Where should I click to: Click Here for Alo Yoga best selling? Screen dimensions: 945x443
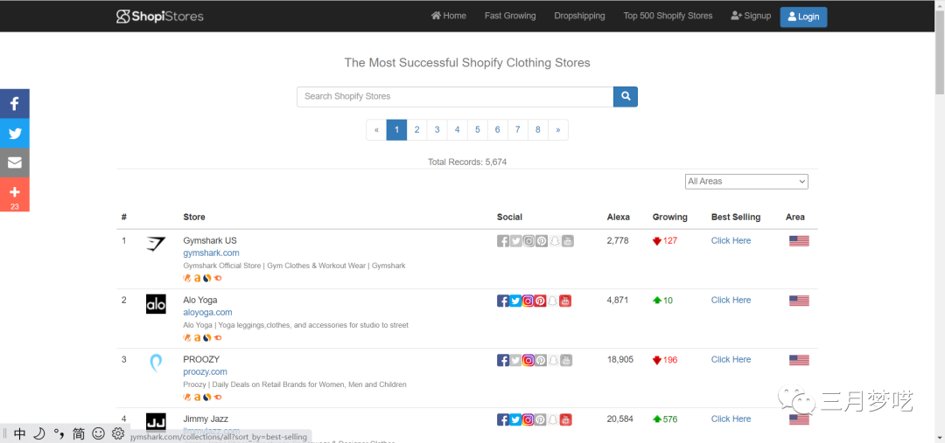coord(731,301)
